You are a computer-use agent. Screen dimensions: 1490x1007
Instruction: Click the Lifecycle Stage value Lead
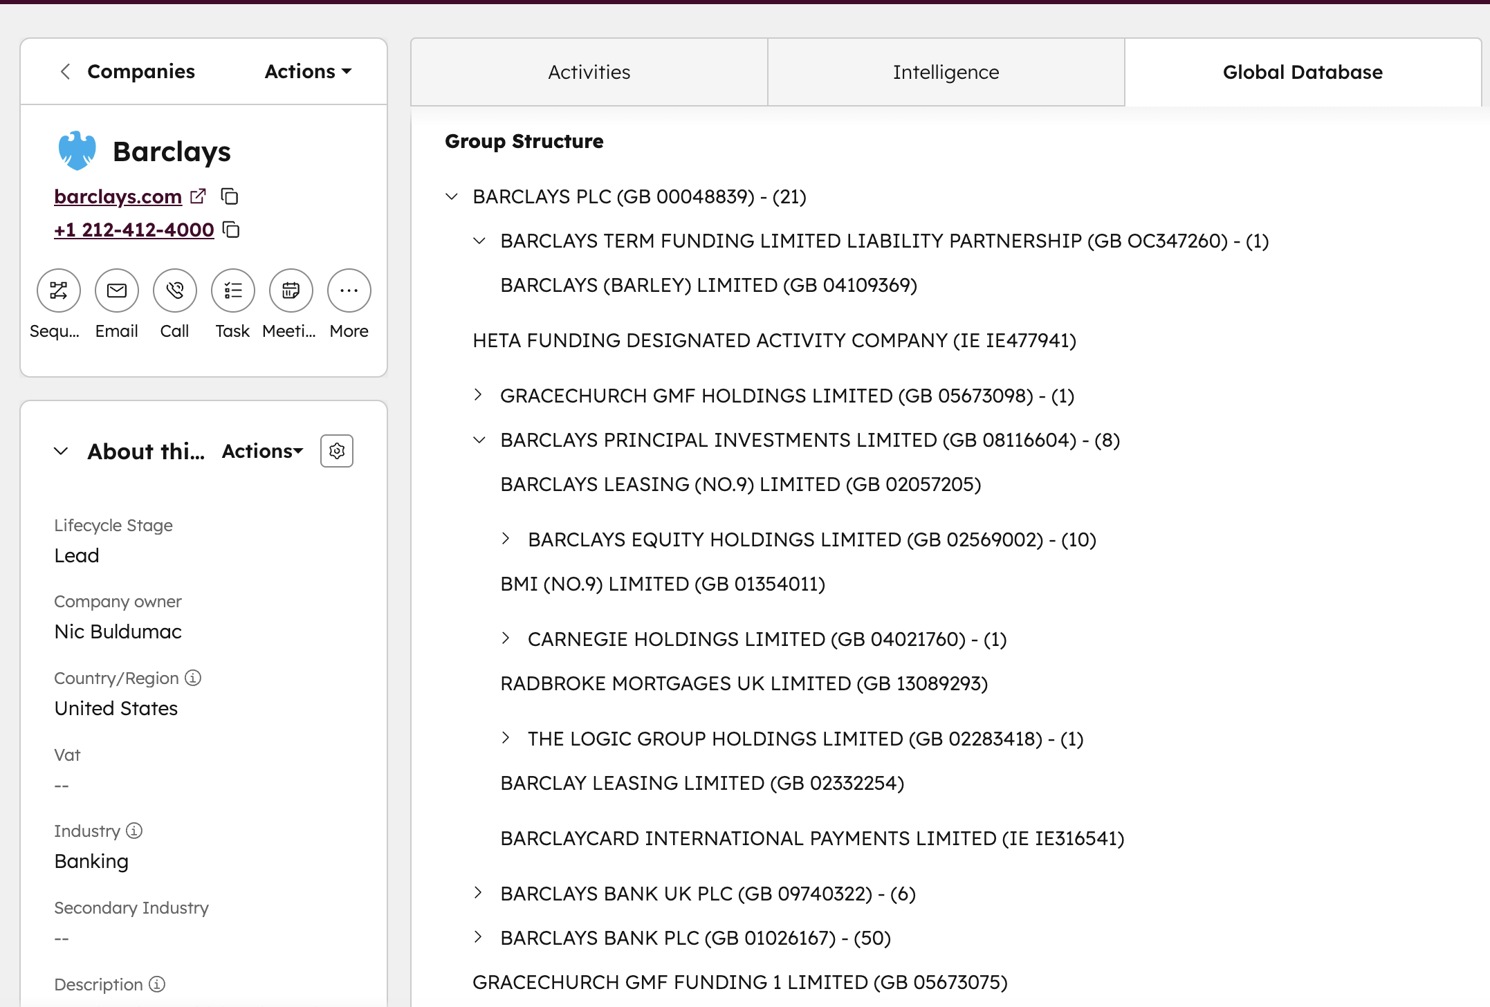pyautogui.click(x=77, y=555)
